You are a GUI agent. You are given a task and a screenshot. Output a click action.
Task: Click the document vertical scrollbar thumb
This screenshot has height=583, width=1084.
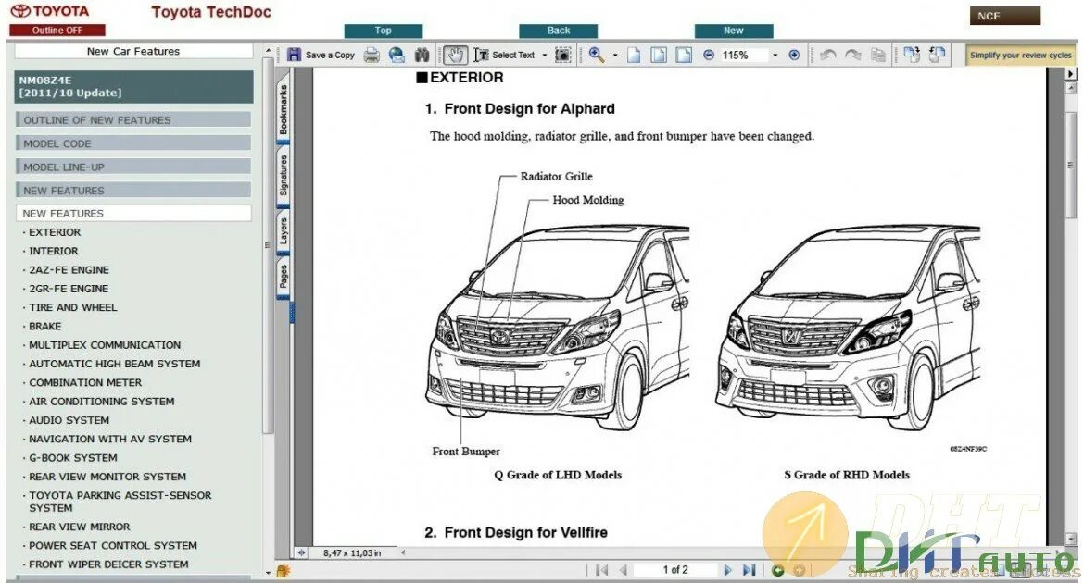(x=1071, y=165)
